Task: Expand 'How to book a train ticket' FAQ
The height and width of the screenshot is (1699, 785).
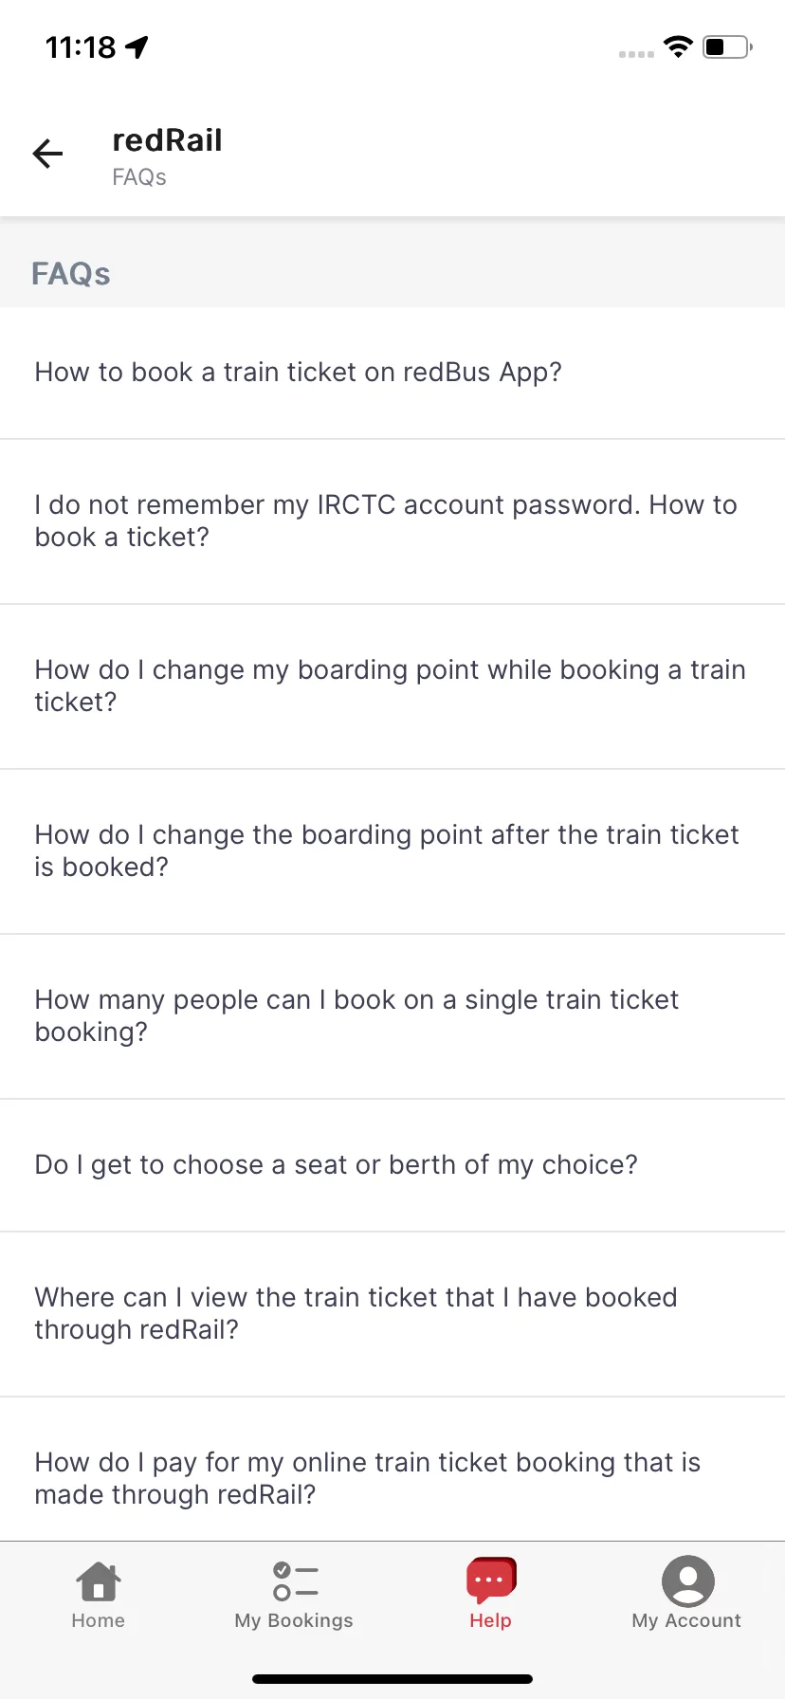Action: 392,373
